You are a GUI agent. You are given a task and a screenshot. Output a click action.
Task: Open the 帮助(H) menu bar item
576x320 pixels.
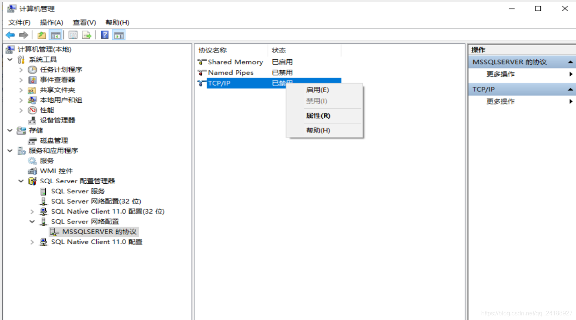(x=117, y=22)
